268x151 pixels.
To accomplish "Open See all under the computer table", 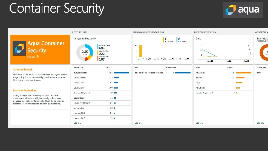I will coord(260,123).
